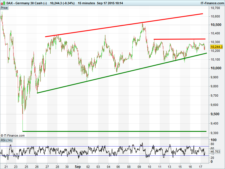Click the 10,000 level on price axis
Image resolution: width=225 pixels, height=169 pixels.
coord(215,68)
